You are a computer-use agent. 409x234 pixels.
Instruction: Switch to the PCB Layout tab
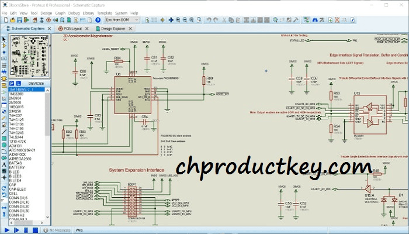point(72,29)
